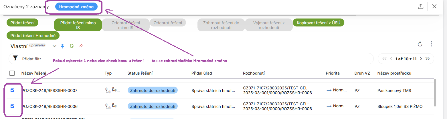Save the Vlastní view with green disk icon

tap(72, 46)
